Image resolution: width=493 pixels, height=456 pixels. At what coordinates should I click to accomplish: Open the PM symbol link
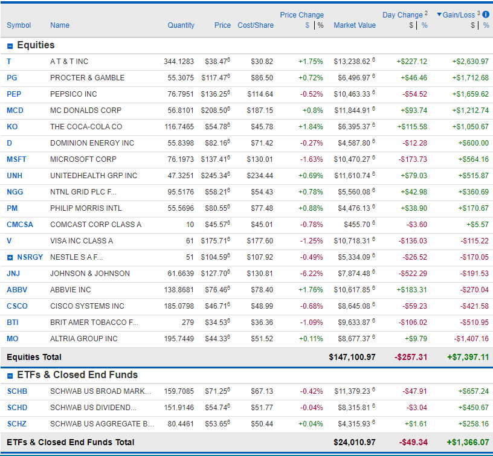coord(12,208)
